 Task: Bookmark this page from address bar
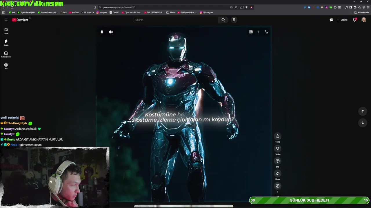pyautogui.click(x=94, y=7)
